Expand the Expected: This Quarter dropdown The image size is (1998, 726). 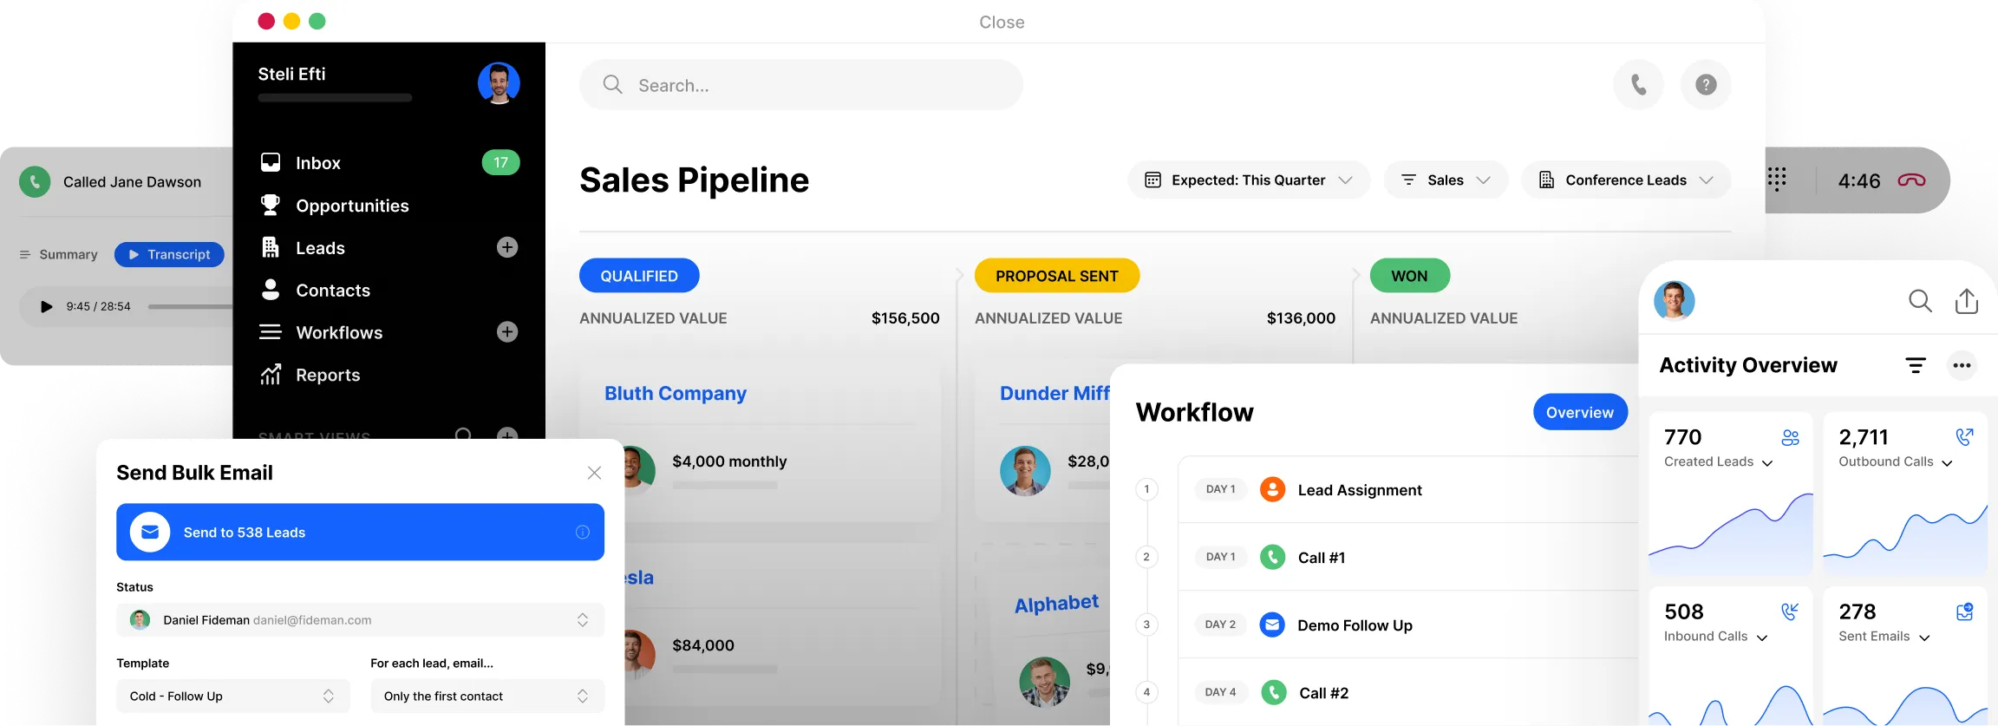(x=1249, y=180)
